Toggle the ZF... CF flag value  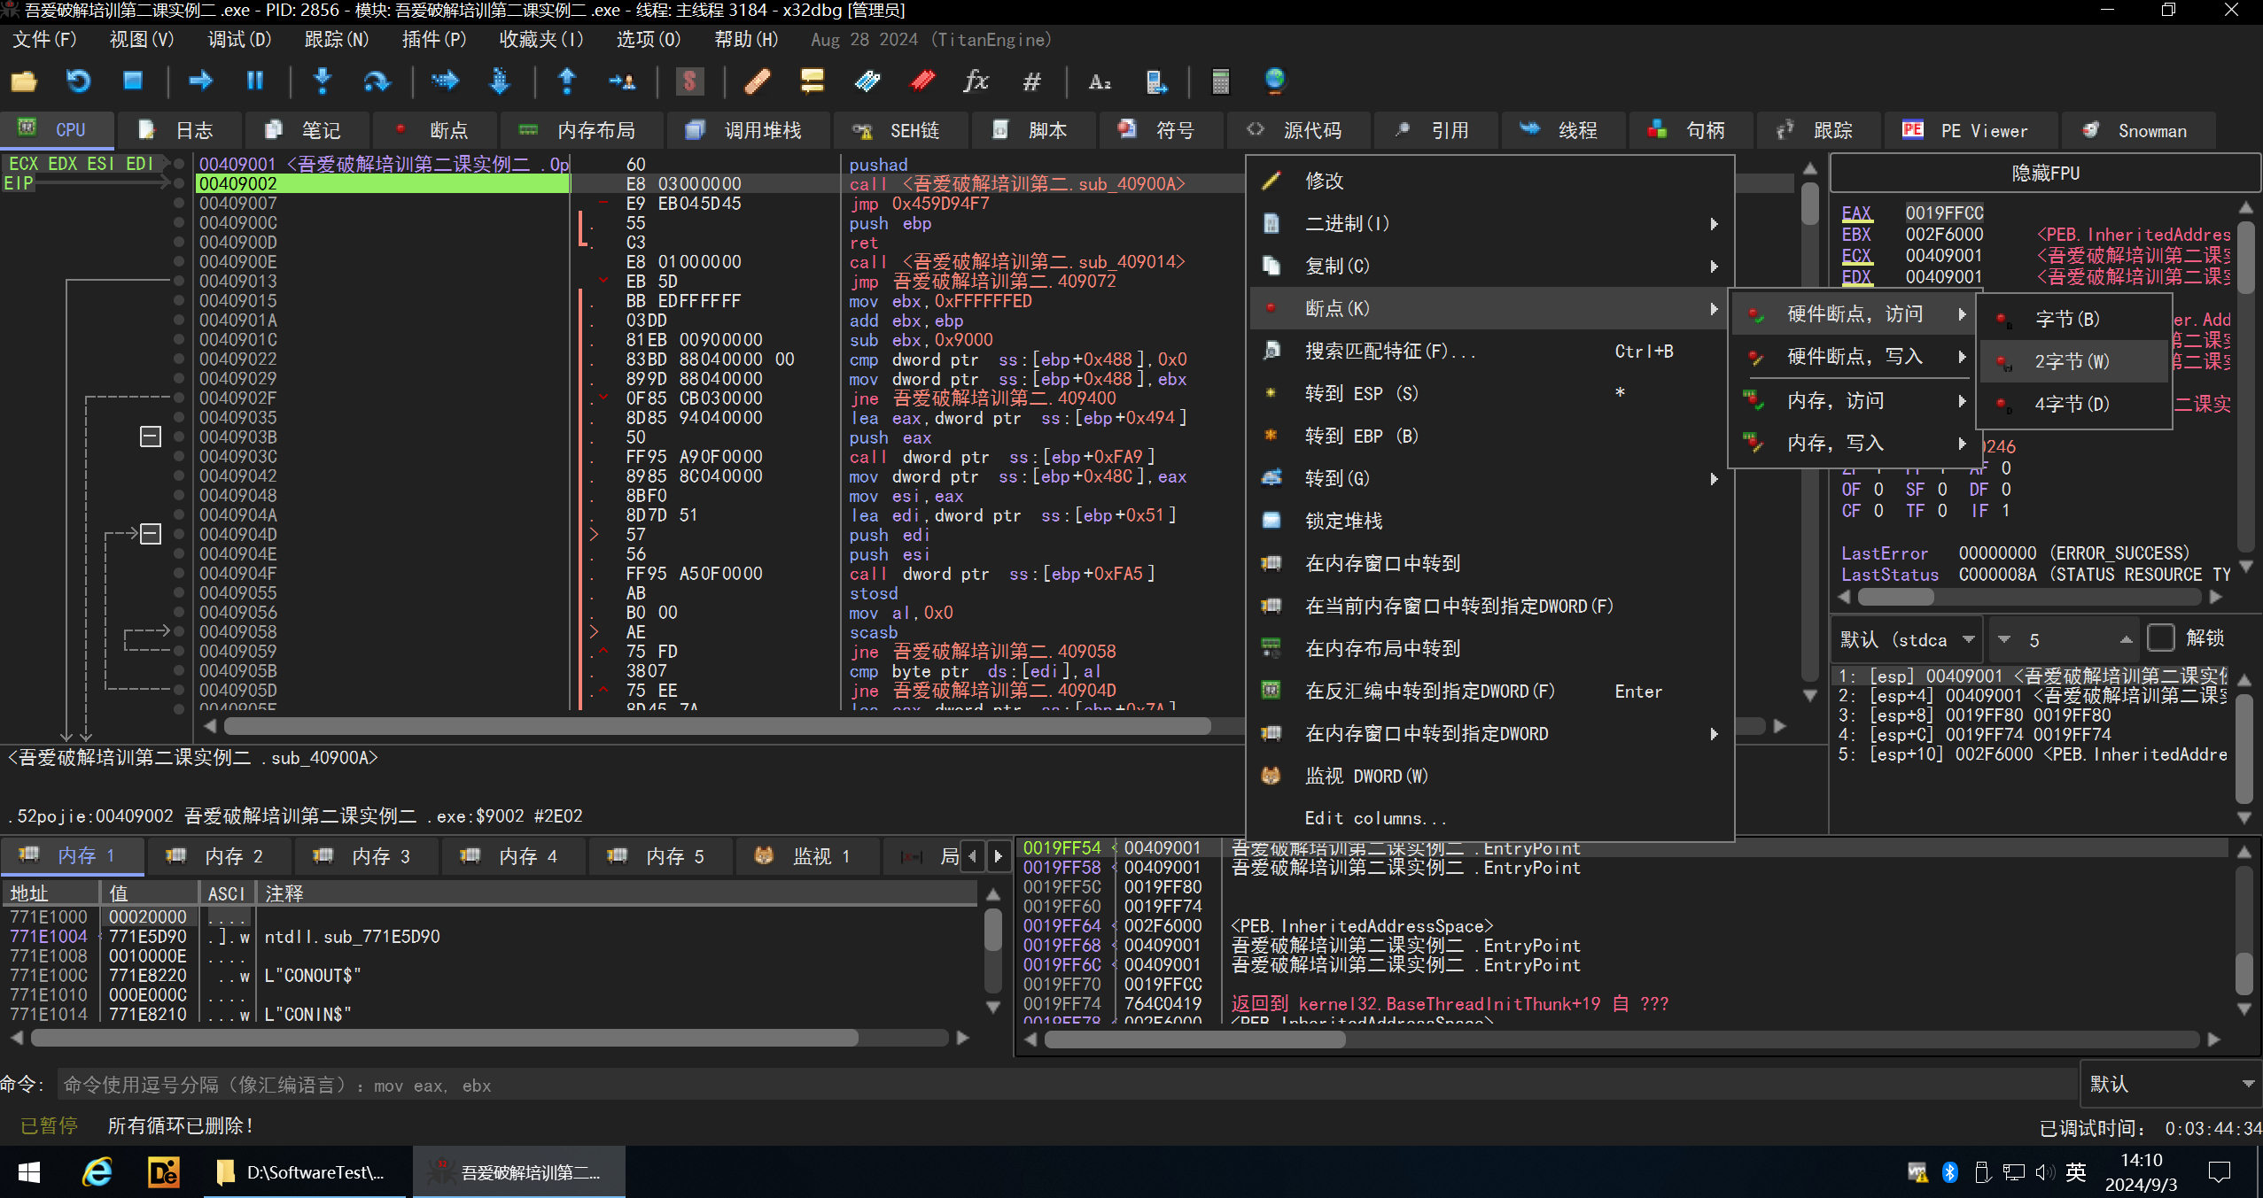1877,511
